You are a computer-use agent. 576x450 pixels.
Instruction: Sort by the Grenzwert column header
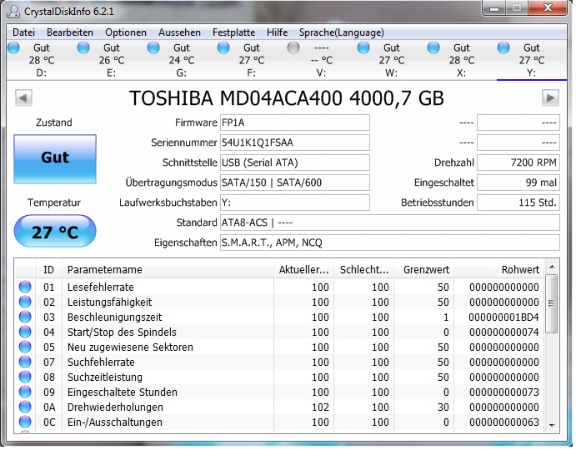tap(424, 270)
